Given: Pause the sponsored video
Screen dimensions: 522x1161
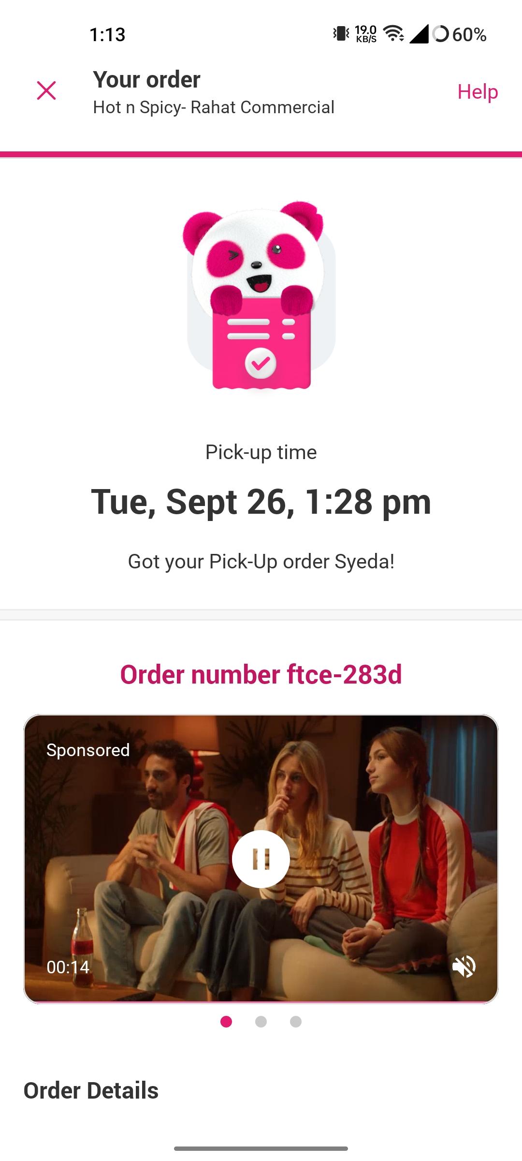Looking at the screenshot, I should [x=261, y=859].
